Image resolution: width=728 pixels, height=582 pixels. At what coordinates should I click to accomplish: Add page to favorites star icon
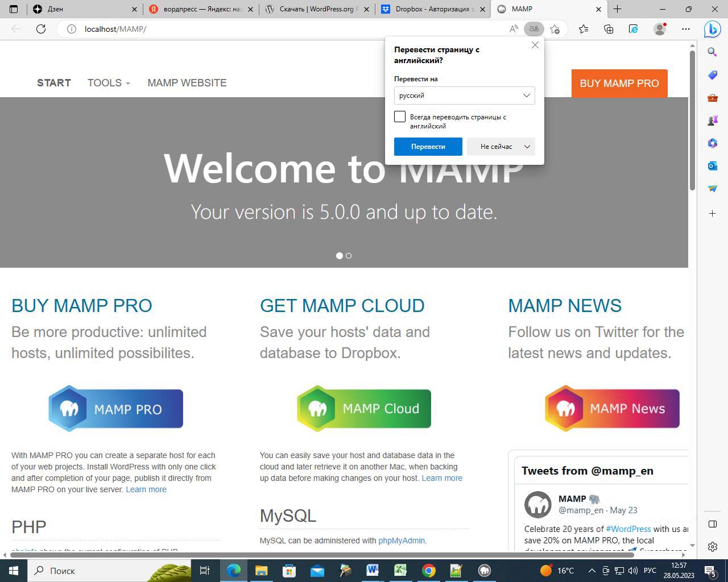click(x=555, y=29)
